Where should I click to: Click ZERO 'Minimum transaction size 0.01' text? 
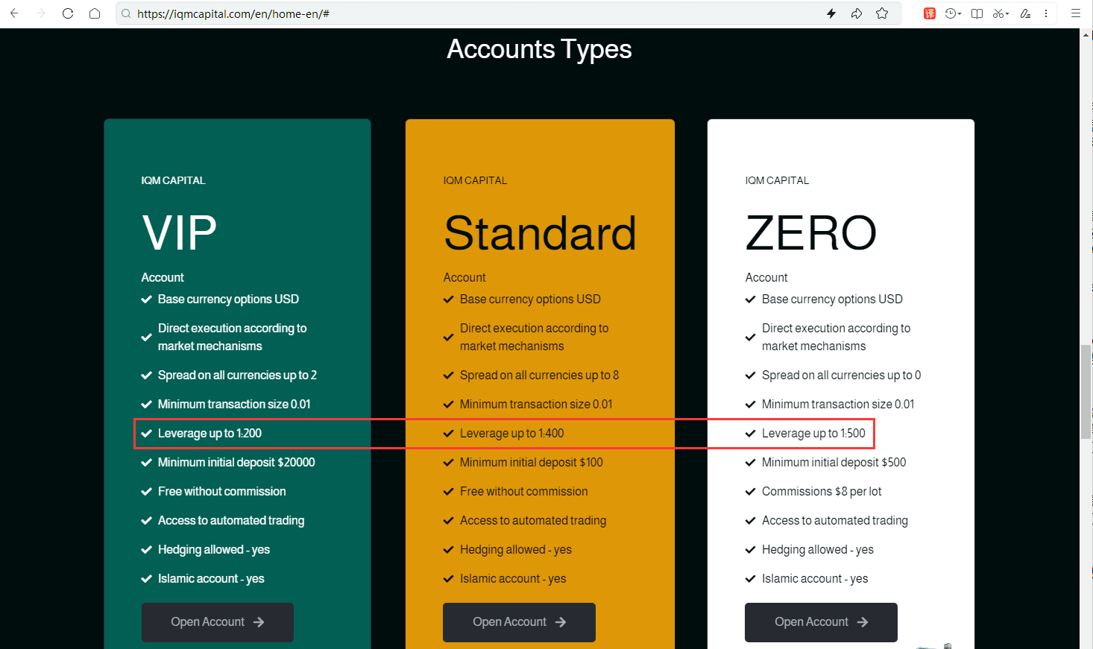838,405
